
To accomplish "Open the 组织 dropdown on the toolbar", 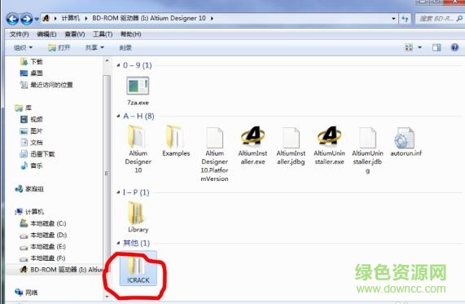I will [23, 47].
